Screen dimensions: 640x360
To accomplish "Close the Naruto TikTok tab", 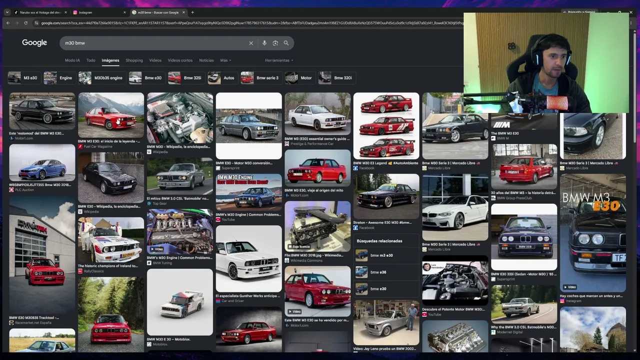I will coord(65,12).
